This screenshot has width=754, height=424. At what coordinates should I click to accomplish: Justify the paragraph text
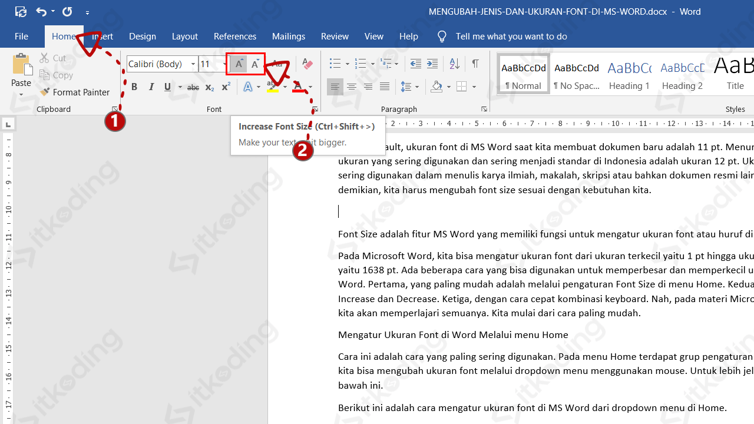[385, 87]
